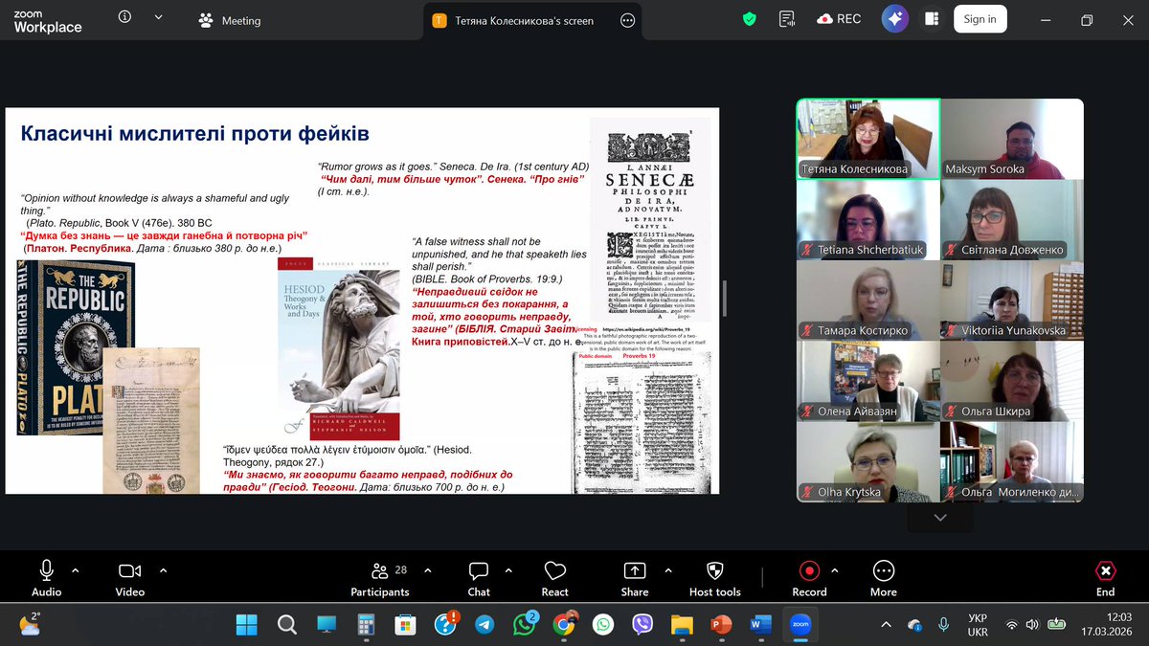Select Тамара Костирко video tile

868,301
